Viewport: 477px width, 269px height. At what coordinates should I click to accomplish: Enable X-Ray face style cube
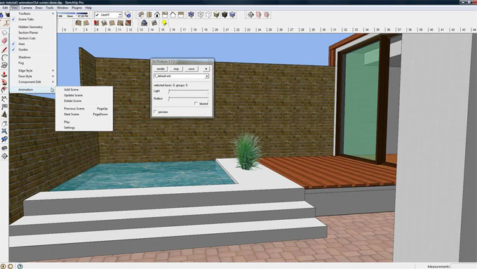(x=191, y=15)
